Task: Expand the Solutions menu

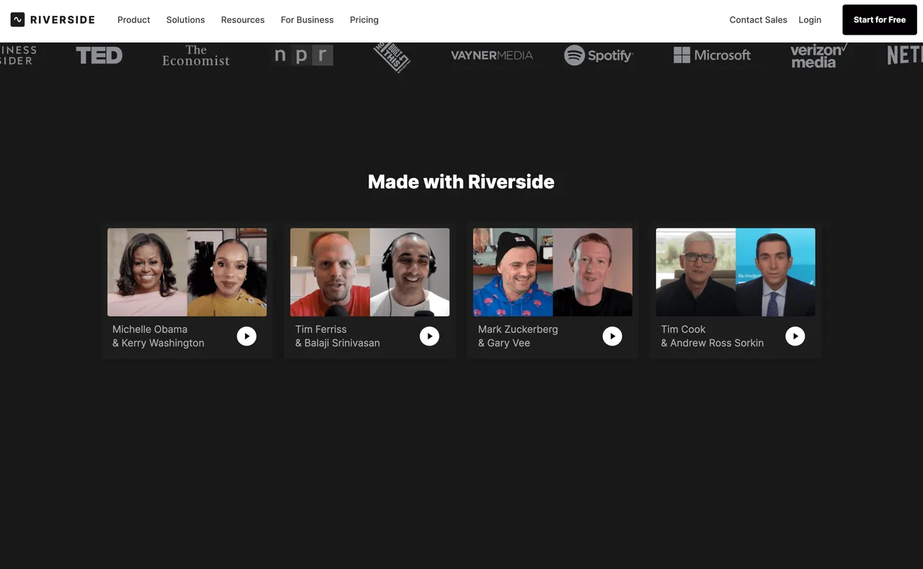Action: tap(185, 19)
